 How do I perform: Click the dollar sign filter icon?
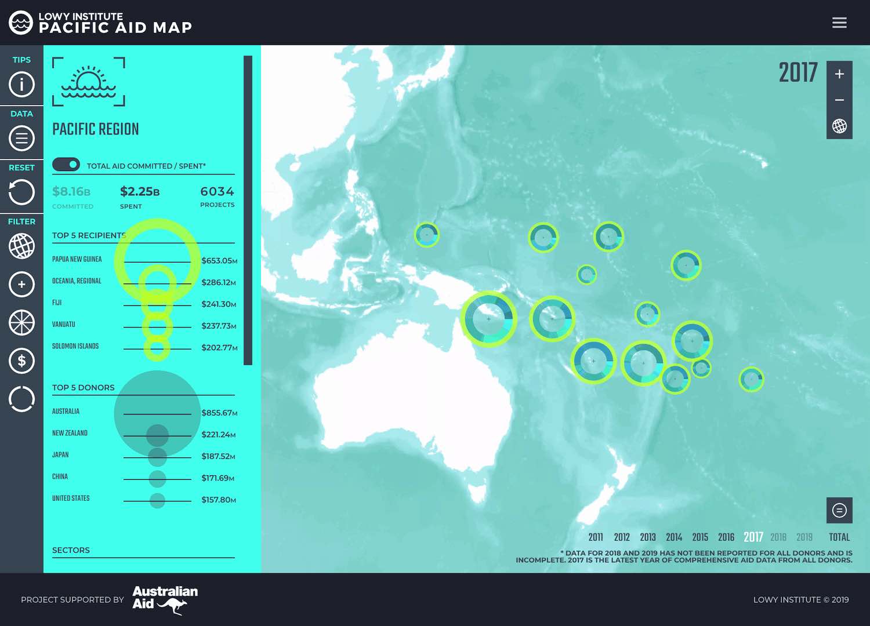(21, 361)
